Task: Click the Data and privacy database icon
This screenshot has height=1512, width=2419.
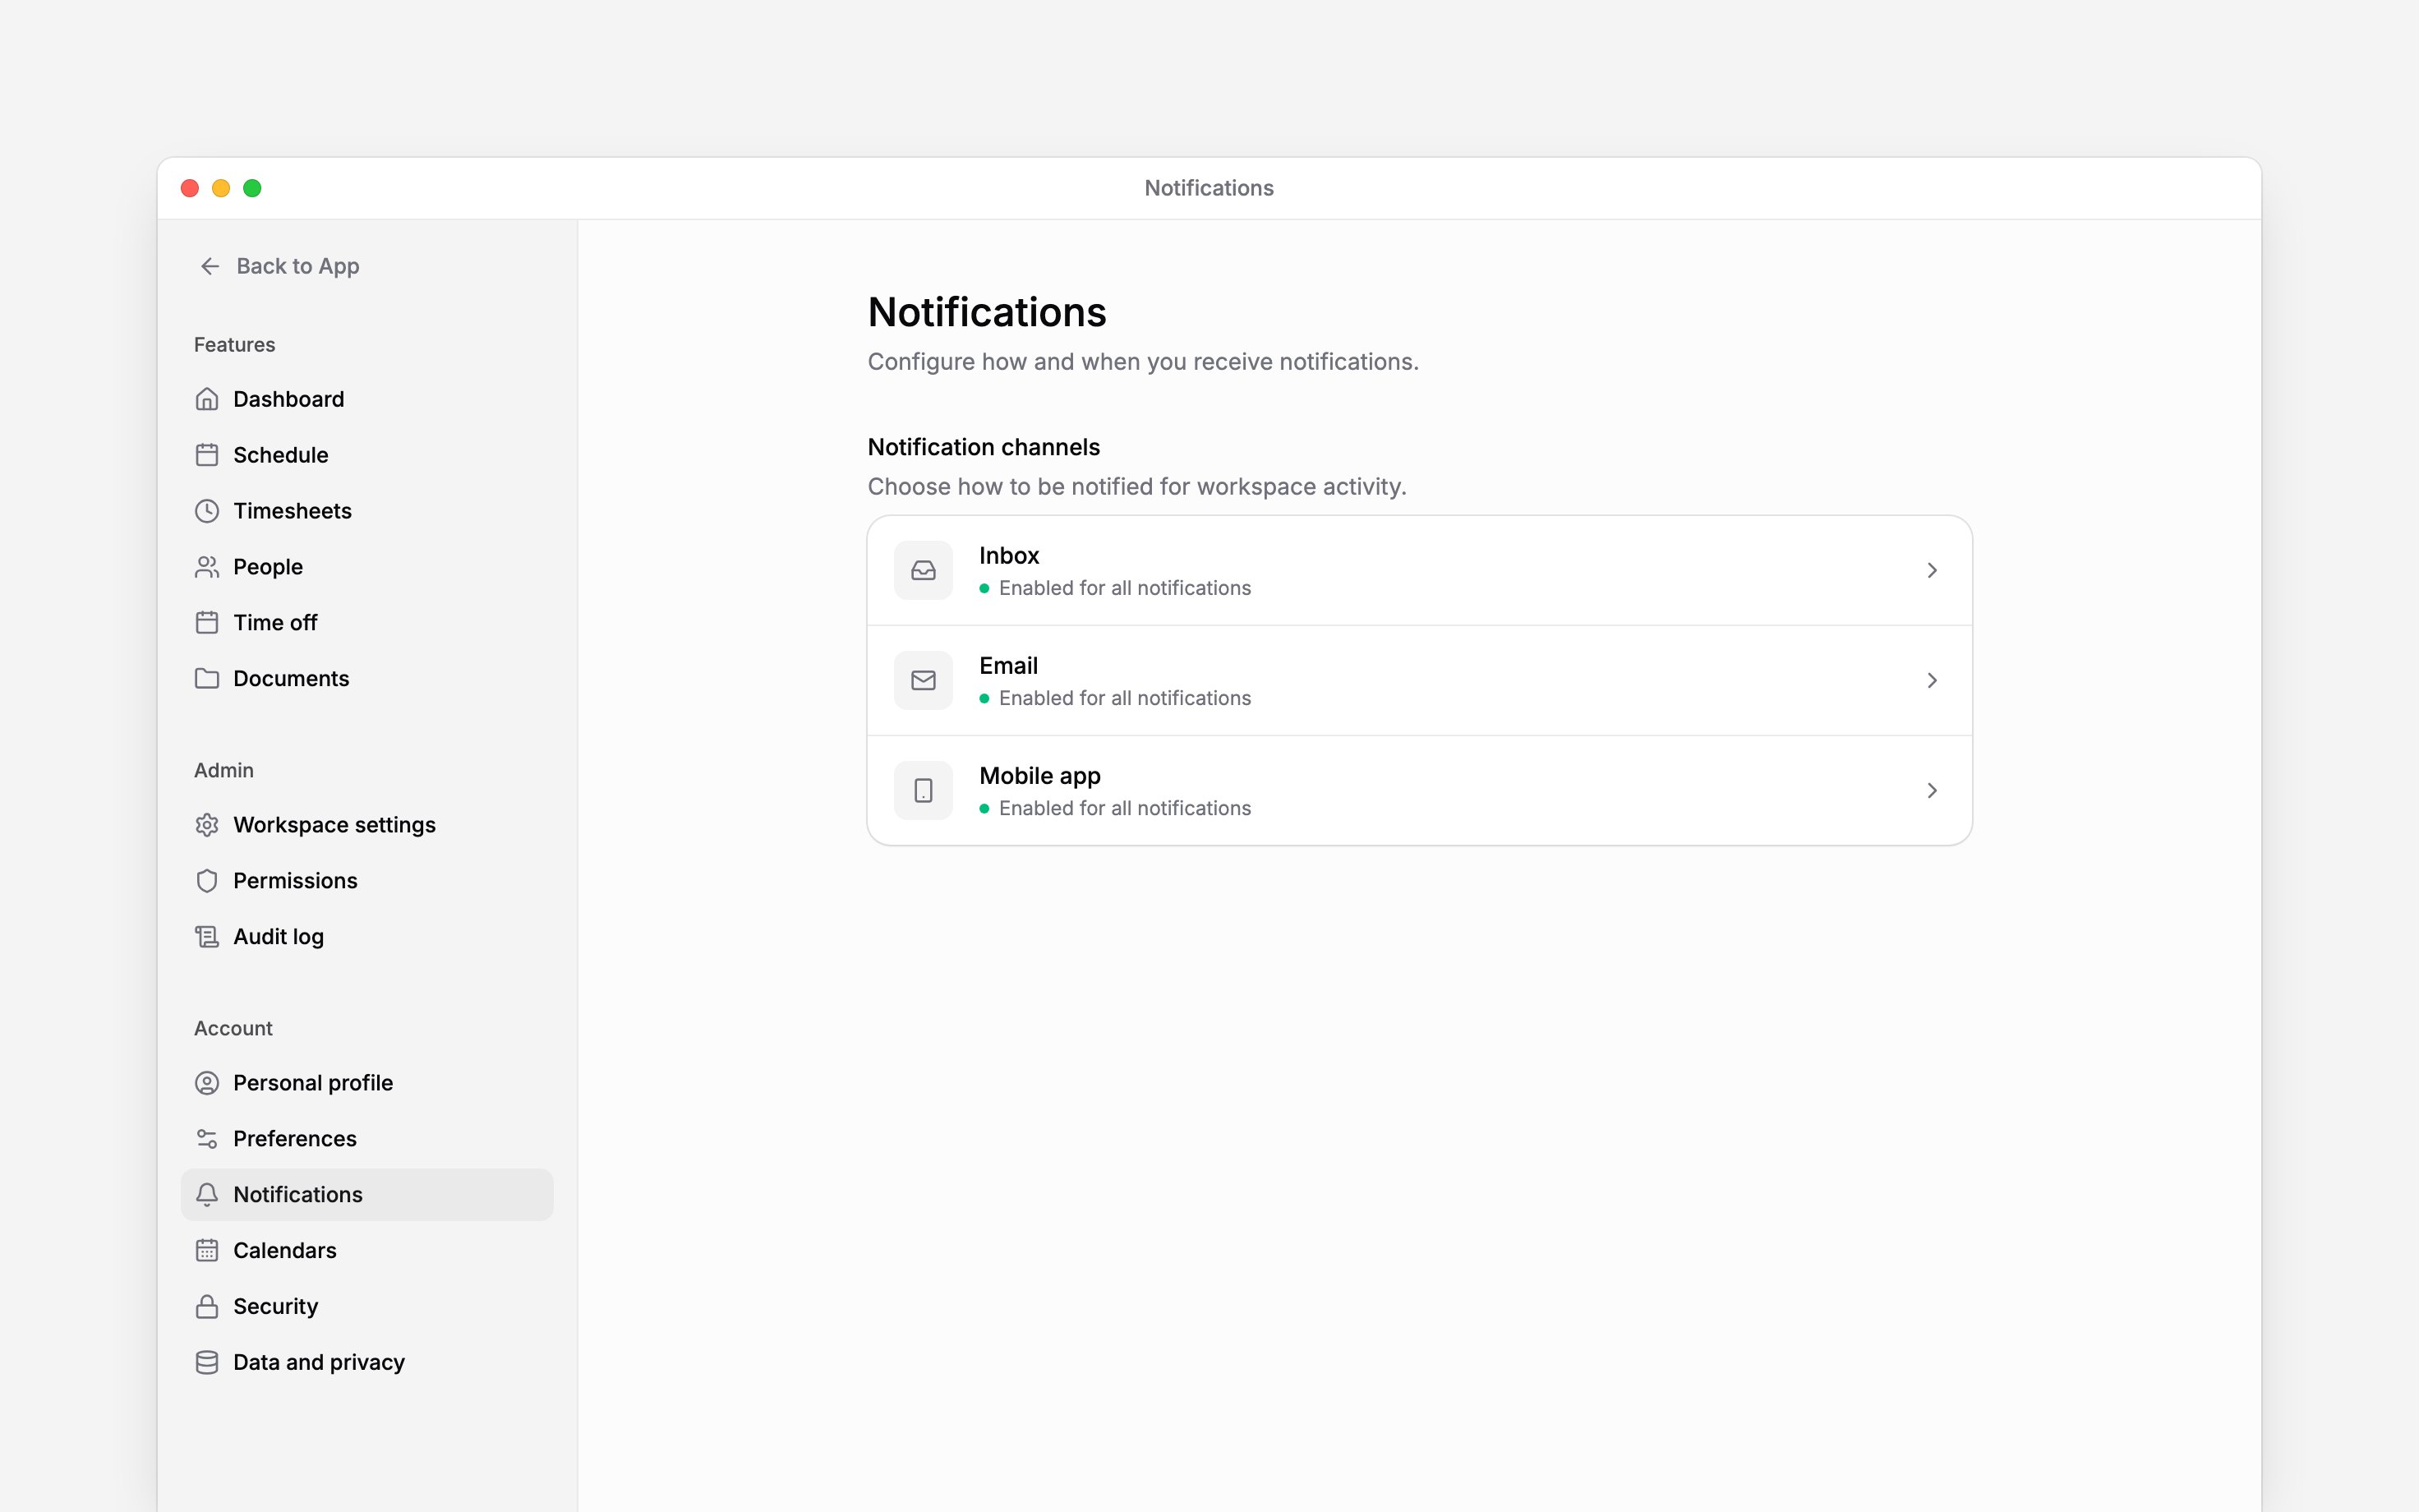Action: pyautogui.click(x=207, y=1363)
